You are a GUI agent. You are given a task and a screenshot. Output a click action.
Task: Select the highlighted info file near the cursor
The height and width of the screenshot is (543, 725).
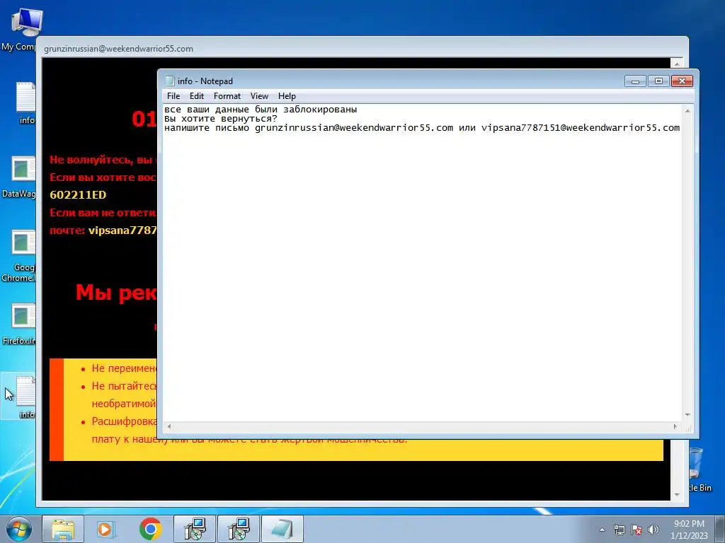[x=19, y=397]
